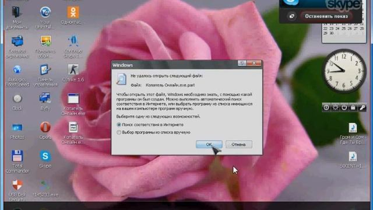Select the 50CENT music file icon
Image resolution: width=373 pixels, height=210 pixels.
(x=353, y=160)
